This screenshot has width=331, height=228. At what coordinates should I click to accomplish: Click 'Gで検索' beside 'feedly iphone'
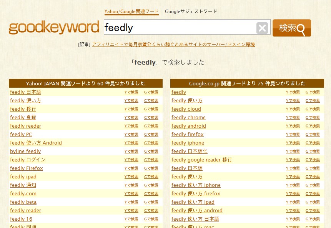[313, 143]
